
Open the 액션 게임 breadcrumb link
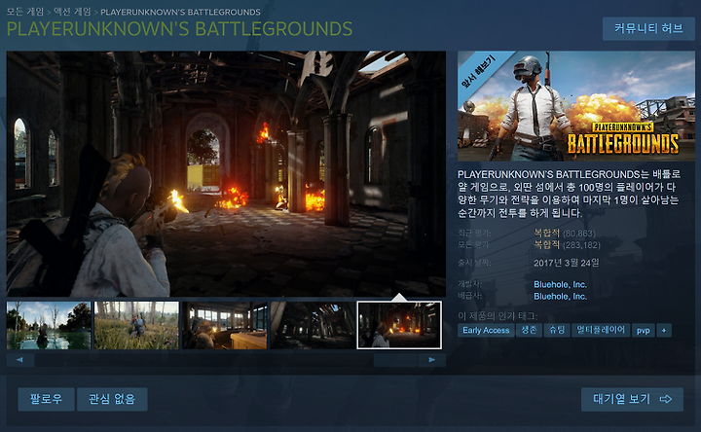click(72, 12)
